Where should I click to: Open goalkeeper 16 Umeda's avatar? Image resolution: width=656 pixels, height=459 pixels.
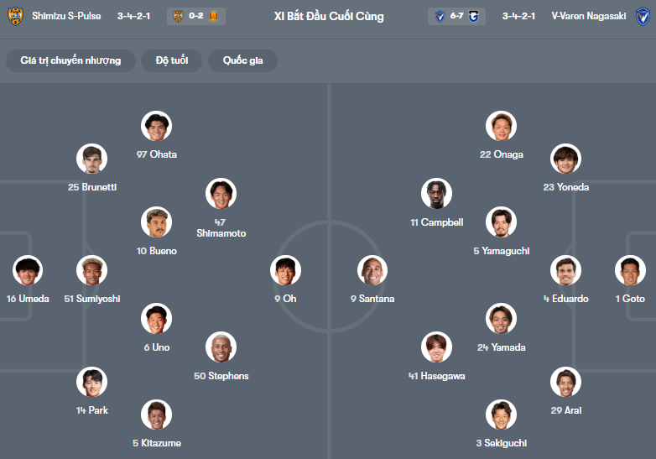[28, 270]
